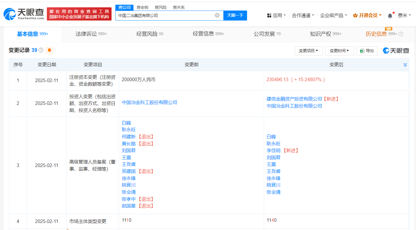The width and height of the screenshot is (416, 230).
Task: Expand the table with the double chevron icon
Action: 405,65
